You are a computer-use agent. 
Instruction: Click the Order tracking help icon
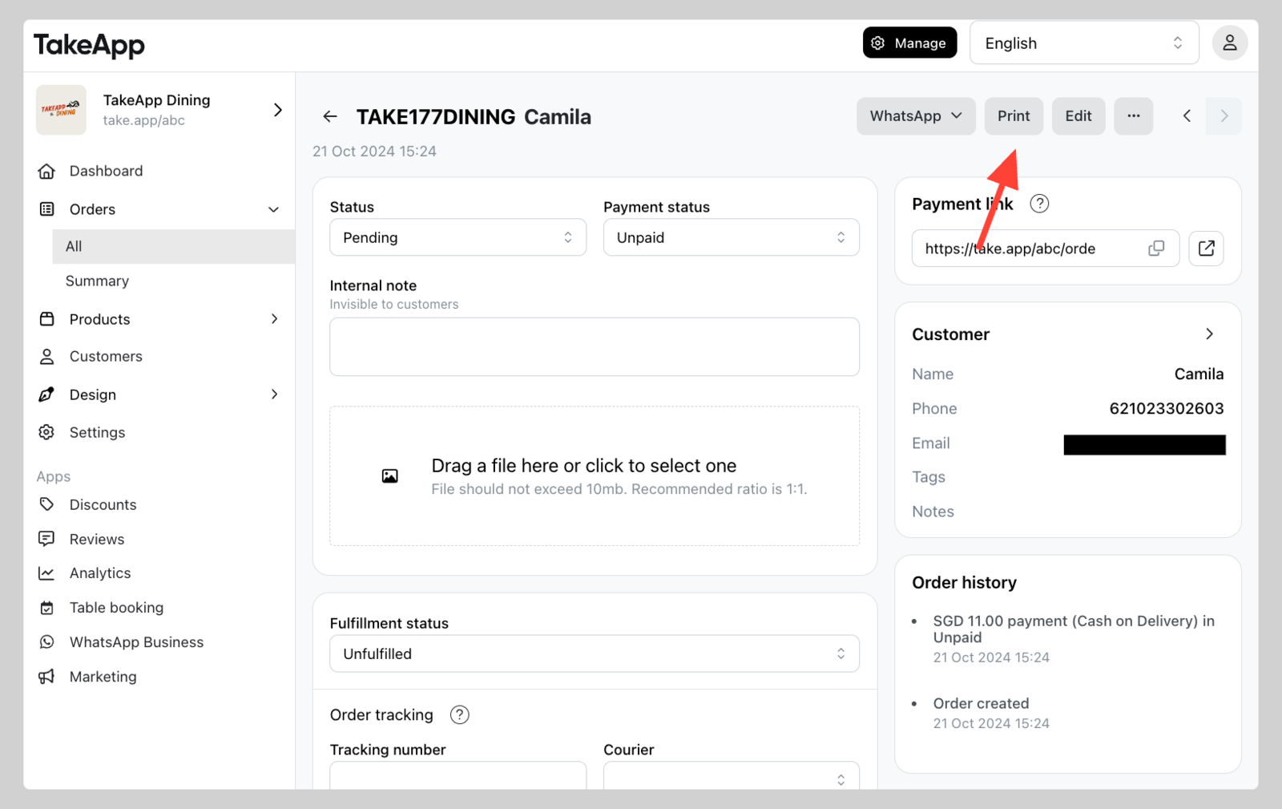coord(459,714)
